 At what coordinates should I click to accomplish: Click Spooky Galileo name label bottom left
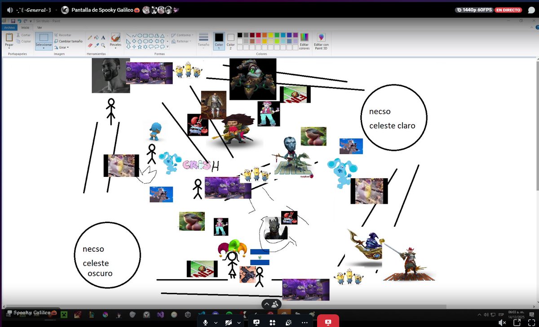32,313
